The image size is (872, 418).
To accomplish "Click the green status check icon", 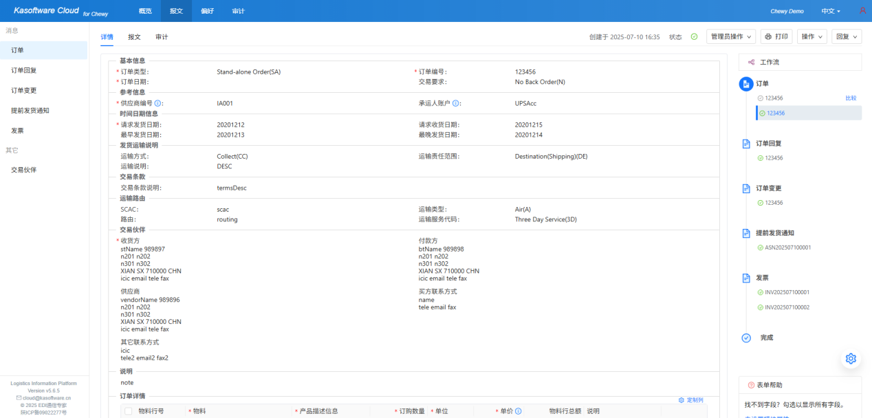I will click(x=694, y=37).
